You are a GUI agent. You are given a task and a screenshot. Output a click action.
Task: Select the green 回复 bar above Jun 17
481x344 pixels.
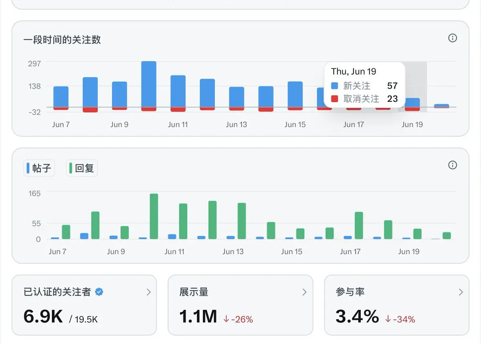359,226
